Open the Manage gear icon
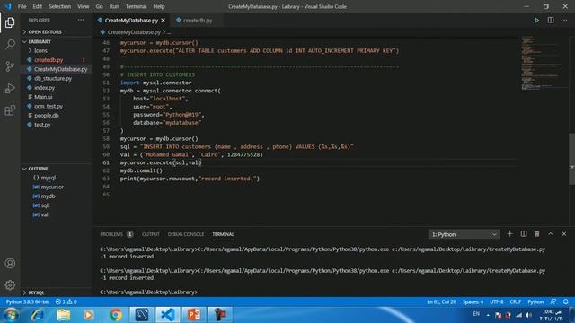Viewport: 575px width, 323px height. click(x=10, y=285)
